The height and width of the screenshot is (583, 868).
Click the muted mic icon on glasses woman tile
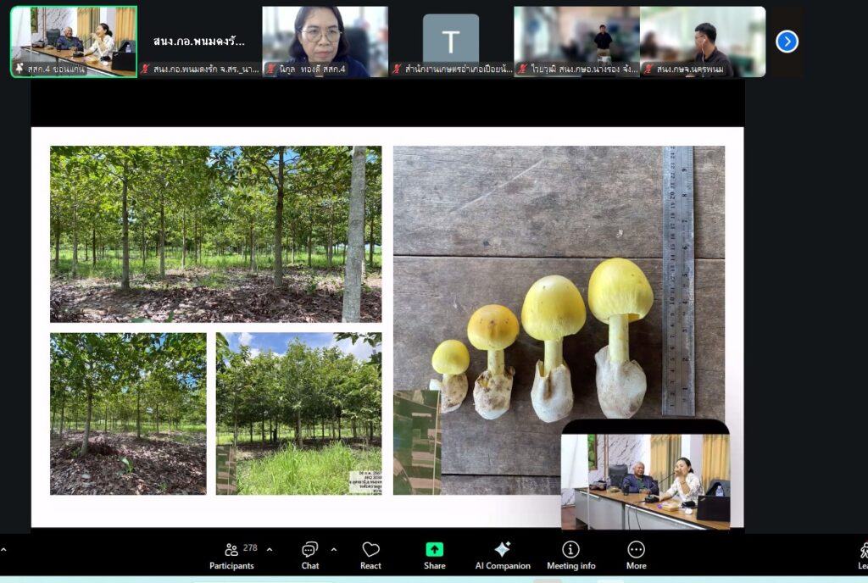270,69
